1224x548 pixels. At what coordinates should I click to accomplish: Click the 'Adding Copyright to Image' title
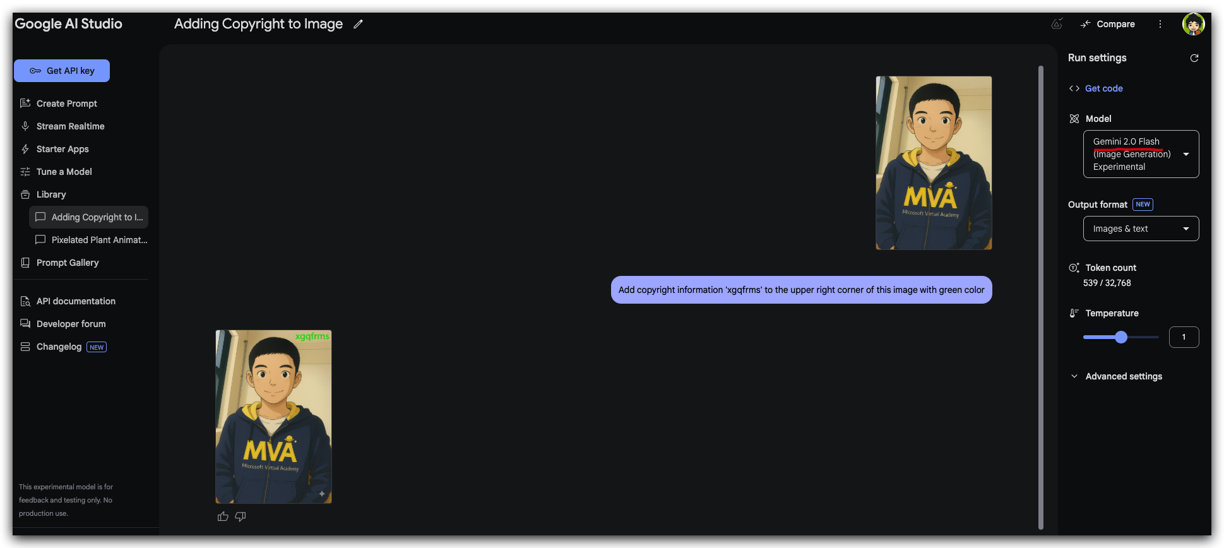click(x=258, y=24)
